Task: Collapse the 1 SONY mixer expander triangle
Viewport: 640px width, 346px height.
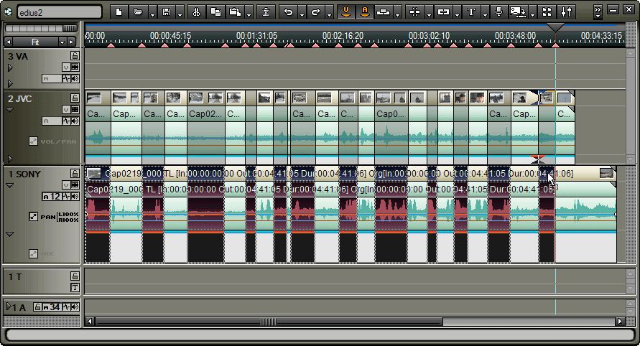Action: point(10,234)
